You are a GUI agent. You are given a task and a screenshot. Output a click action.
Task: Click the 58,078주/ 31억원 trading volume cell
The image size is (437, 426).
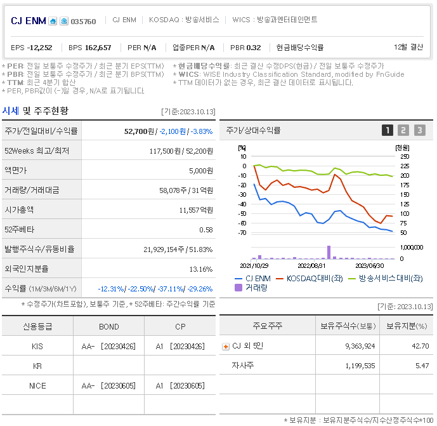186,190
